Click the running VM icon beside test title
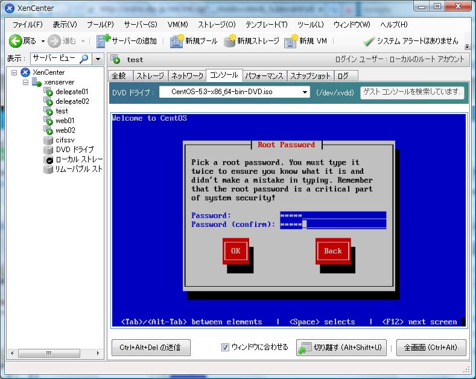 coord(115,59)
